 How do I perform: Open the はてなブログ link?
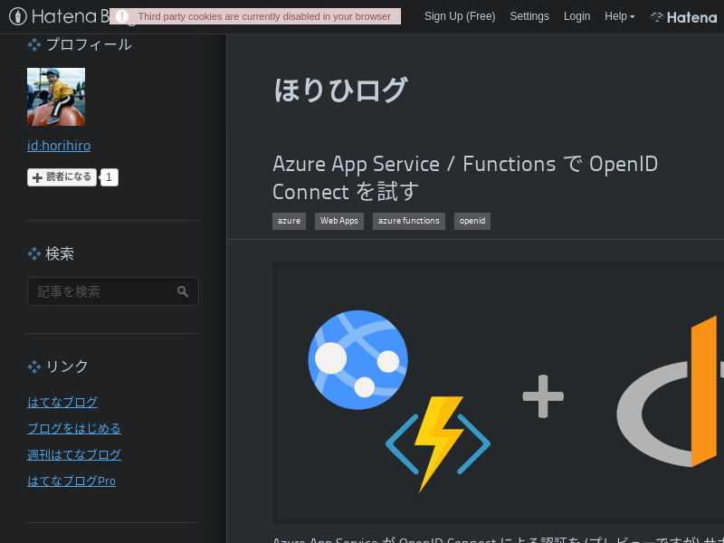coord(62,402)
